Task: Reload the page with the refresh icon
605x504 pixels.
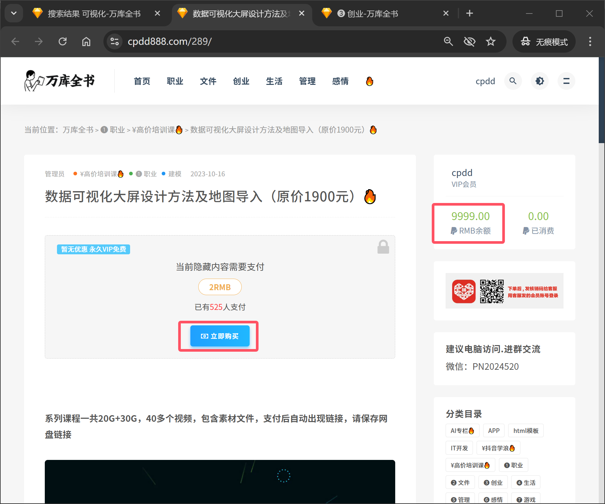Action: click(63, 41)
